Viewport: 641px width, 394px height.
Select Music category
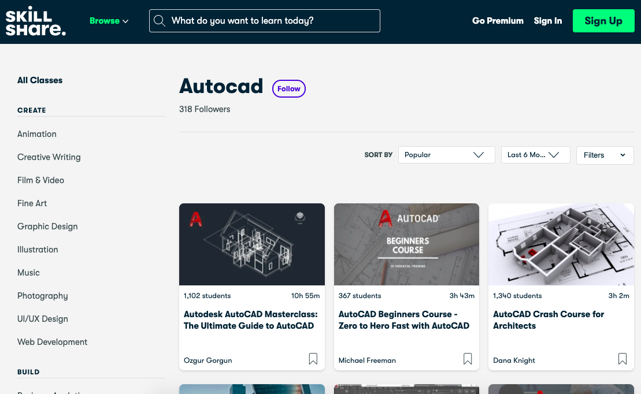point(28,273)
